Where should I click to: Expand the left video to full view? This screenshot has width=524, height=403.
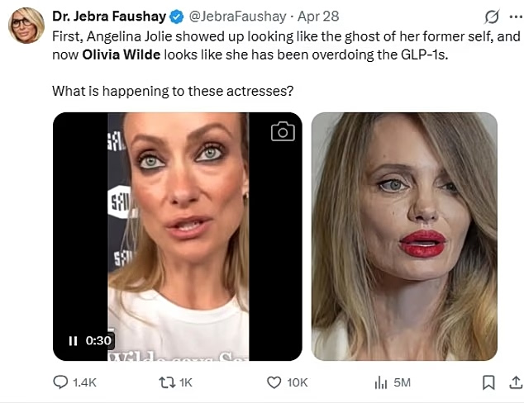178,236
